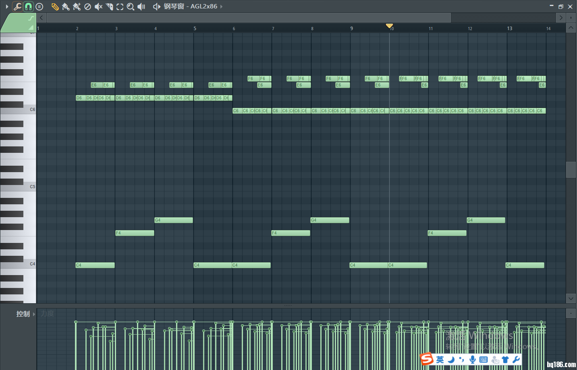Click the Sogou microphone voice input icon

click(x=472, y=360)
